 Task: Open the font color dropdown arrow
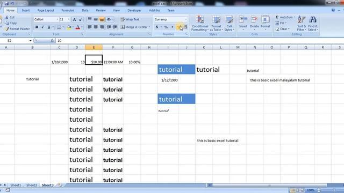82,27
